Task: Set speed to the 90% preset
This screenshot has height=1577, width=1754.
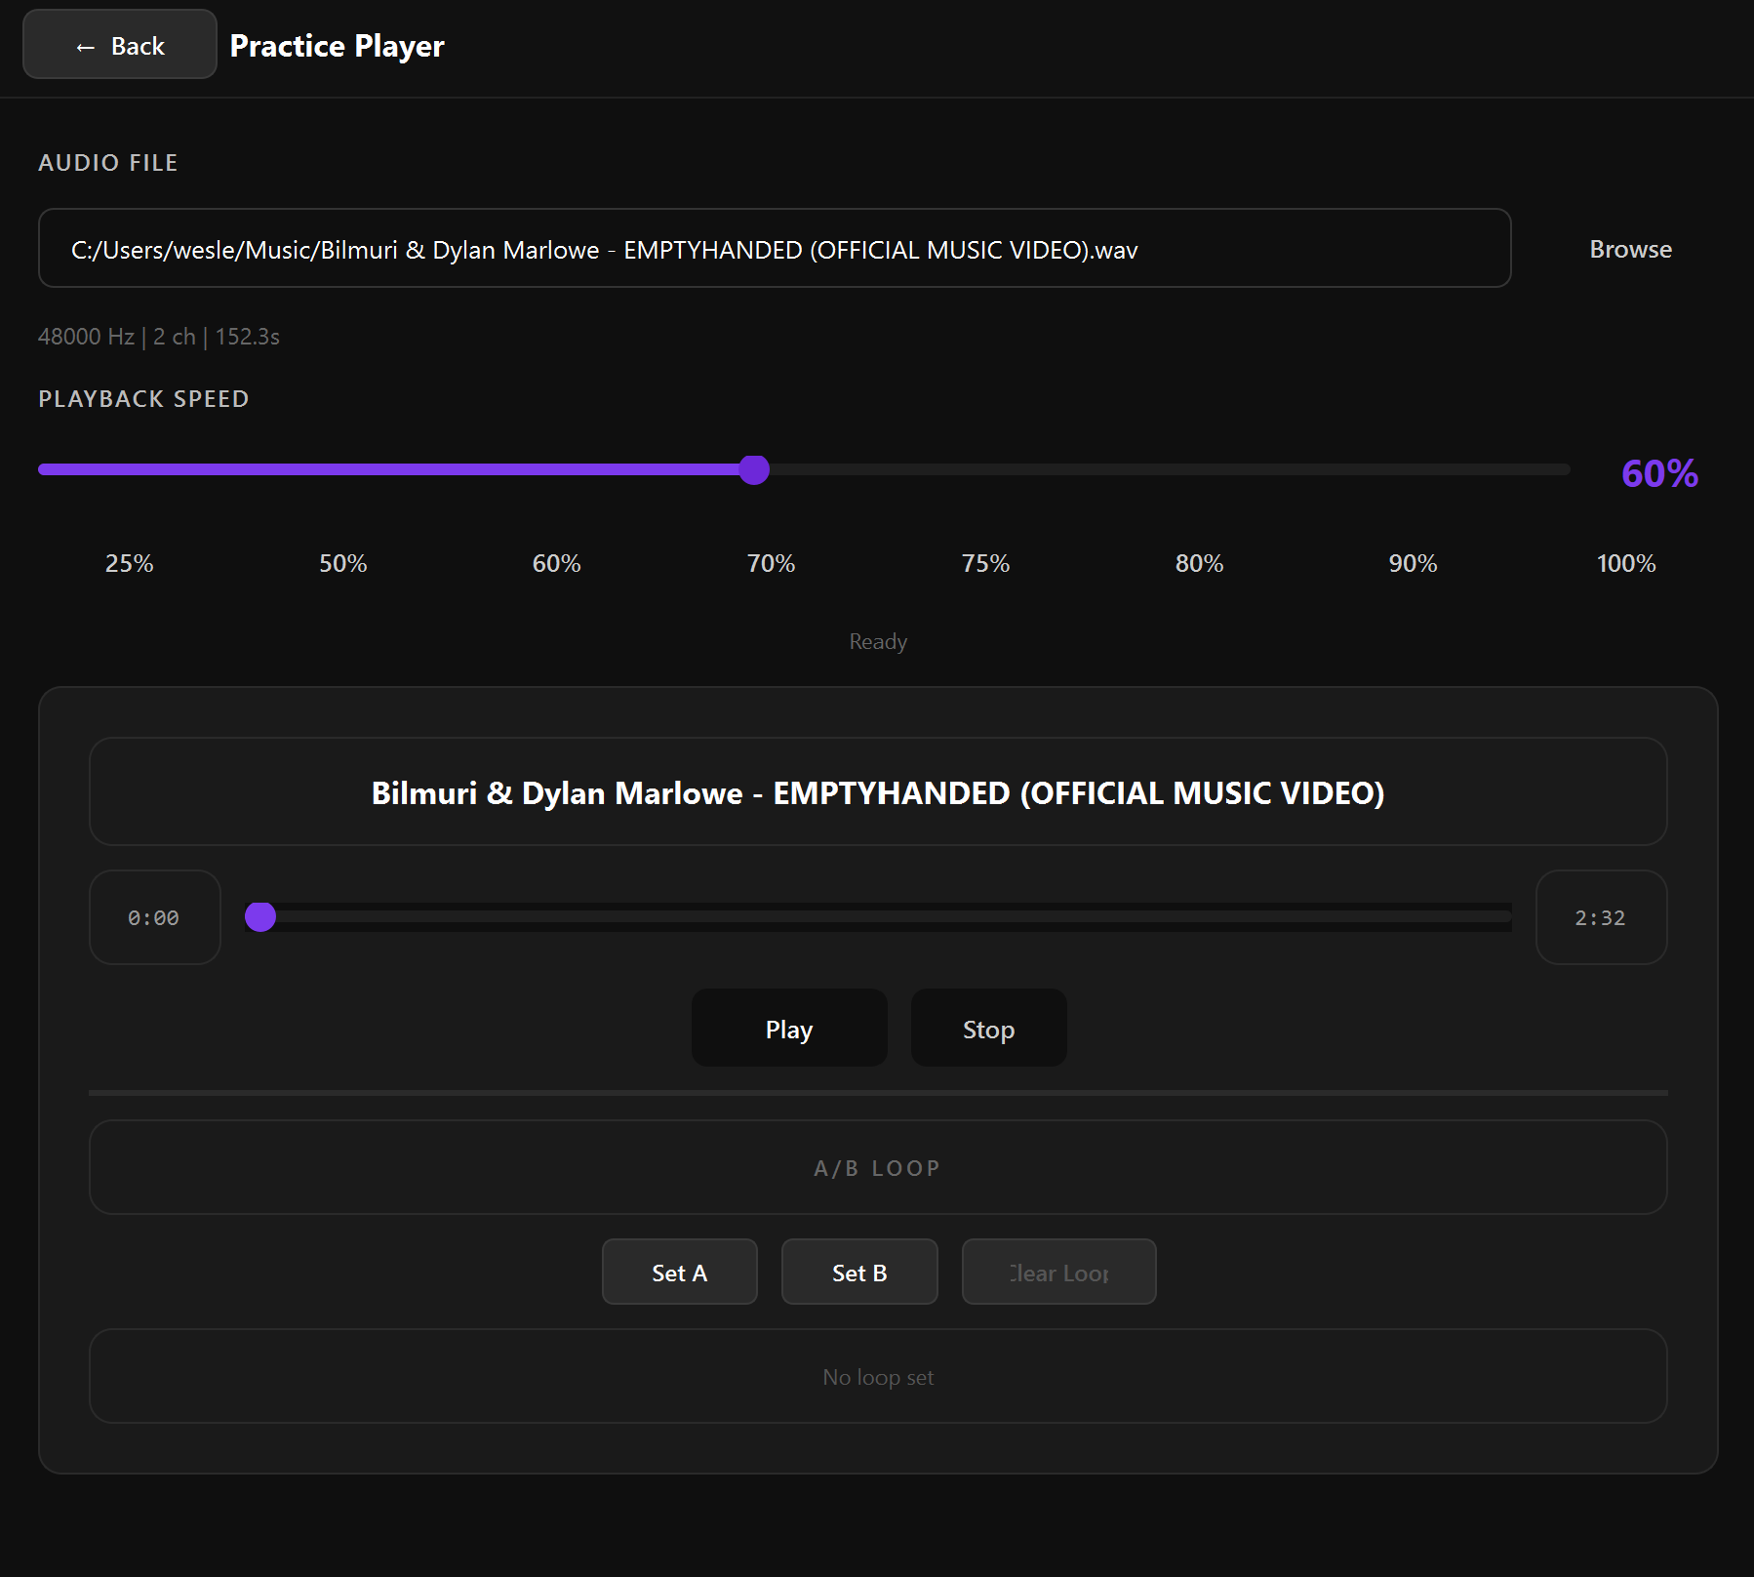Action: (1412, 563)
